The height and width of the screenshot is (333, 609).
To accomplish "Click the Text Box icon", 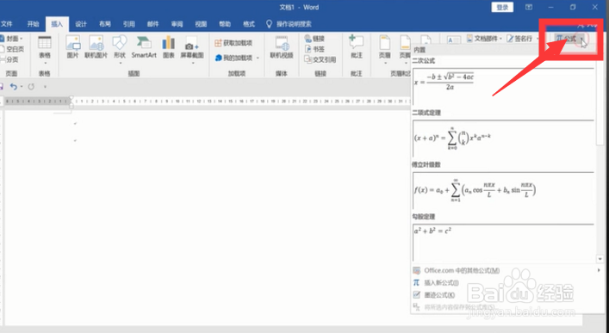I will tap(454, 40).
